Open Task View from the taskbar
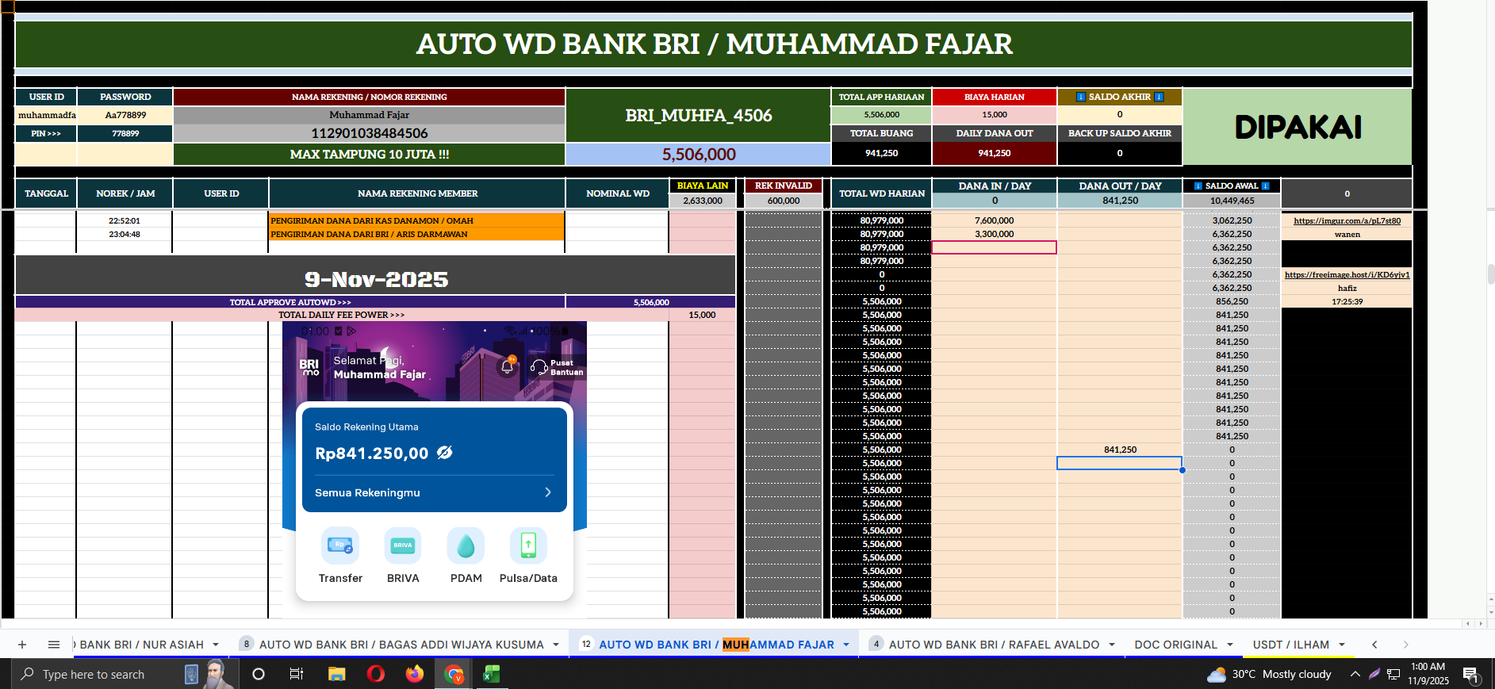Image resolution: width=1495 pixels, height=689 pixels. coord(297,674)
